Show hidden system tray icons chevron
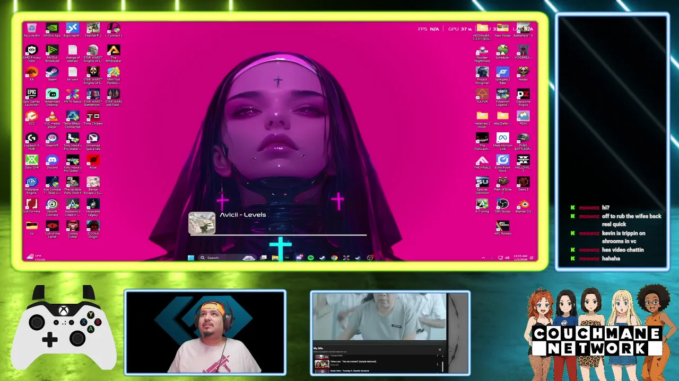Screen dimensions: 679x381 click(x=483, y=258)
